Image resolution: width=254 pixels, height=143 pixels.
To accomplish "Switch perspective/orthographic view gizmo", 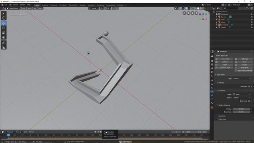I will (x=184, y=13).
